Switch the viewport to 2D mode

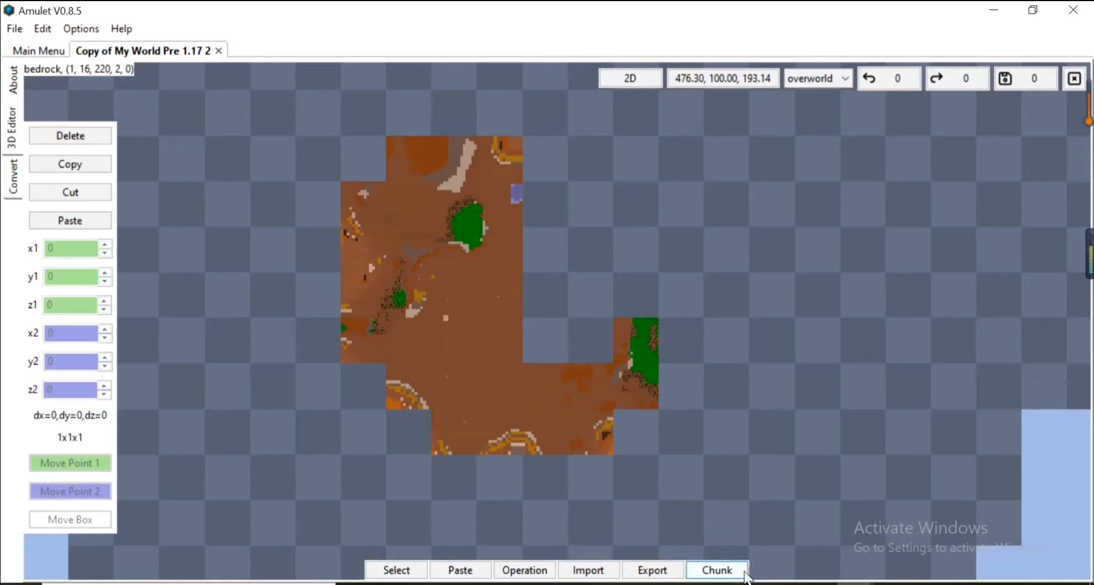click(x=631, y=78)
